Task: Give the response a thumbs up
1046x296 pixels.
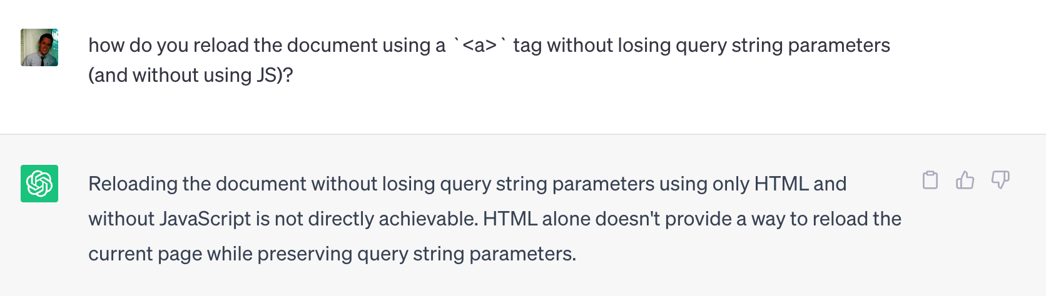Action: point(965,180)
